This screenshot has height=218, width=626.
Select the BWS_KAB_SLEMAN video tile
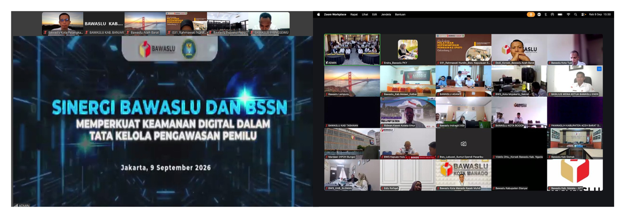tap(352, 175)
